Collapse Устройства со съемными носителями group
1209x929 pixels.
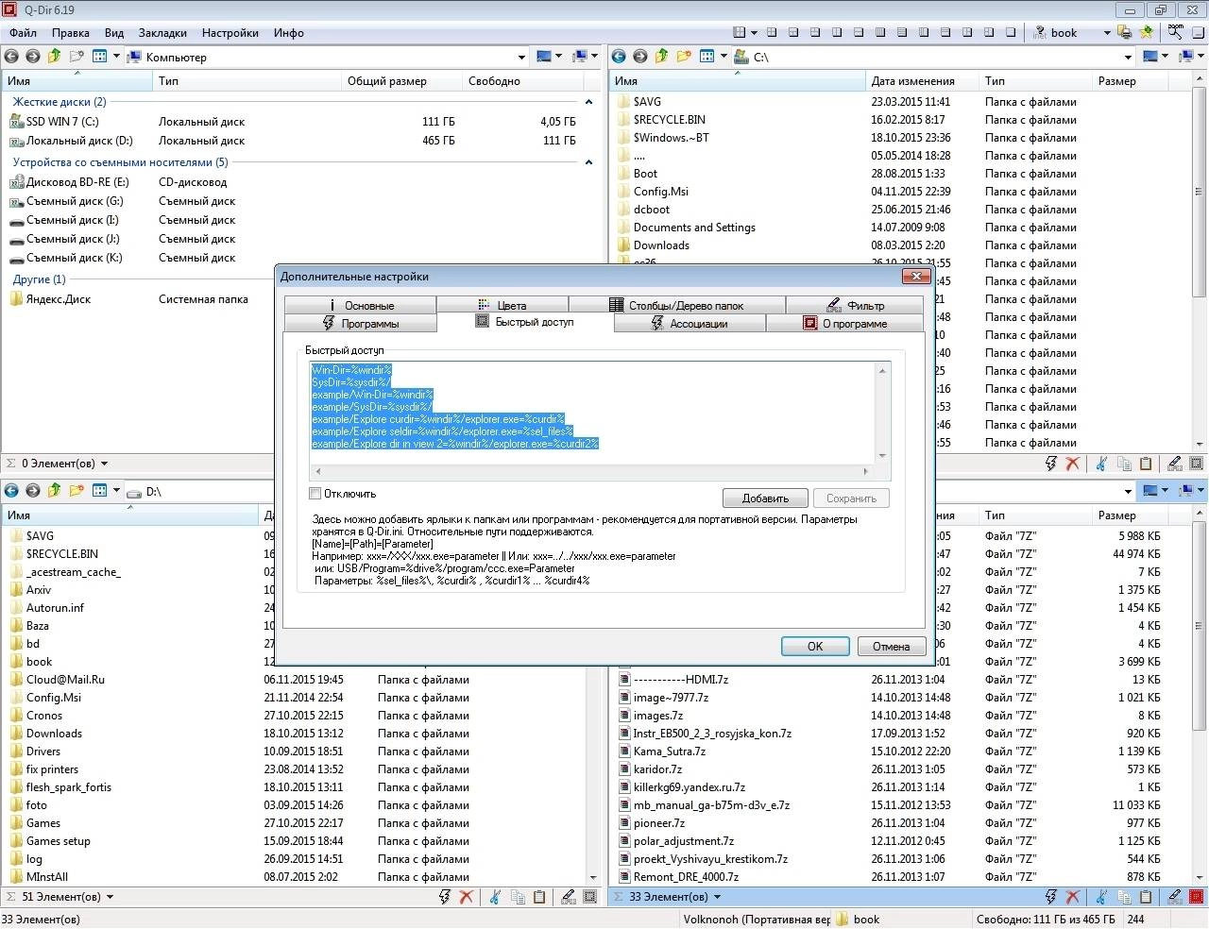click(x=588, y=162)
